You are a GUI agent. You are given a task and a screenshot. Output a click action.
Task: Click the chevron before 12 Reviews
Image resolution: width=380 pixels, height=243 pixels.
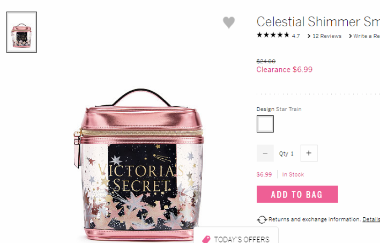coord(309,36)
